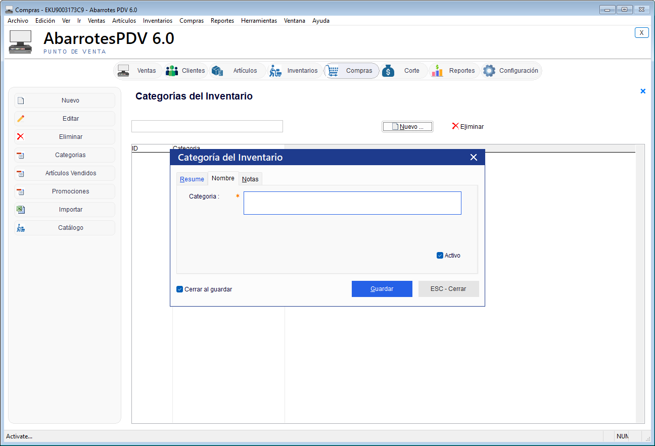Toggle the Cerrar al guardar checkbox
This screenshot has height=446, width=655.
point(179,289)
